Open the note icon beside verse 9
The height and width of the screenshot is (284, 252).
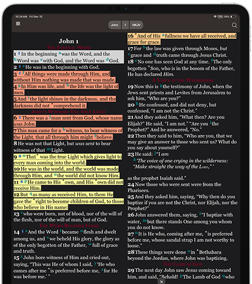(x=20, y=156)
